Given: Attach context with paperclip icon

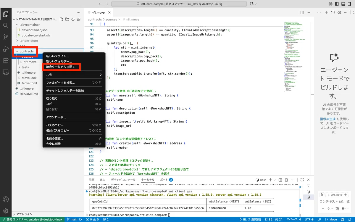Looking at the screenshot, I should click(322, 195).
